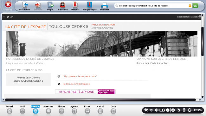Click the padlock security icon
This screenshot has height=116, width=206.
click(190, 6)
